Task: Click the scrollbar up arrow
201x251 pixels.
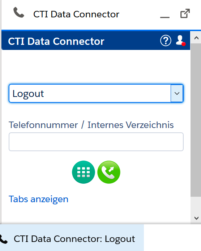Action: coord(196,38)
